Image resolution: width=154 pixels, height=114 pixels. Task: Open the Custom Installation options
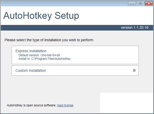click(x=75, y=70)
